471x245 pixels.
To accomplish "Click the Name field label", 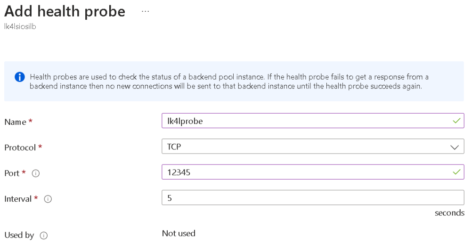I will point(15,122).
